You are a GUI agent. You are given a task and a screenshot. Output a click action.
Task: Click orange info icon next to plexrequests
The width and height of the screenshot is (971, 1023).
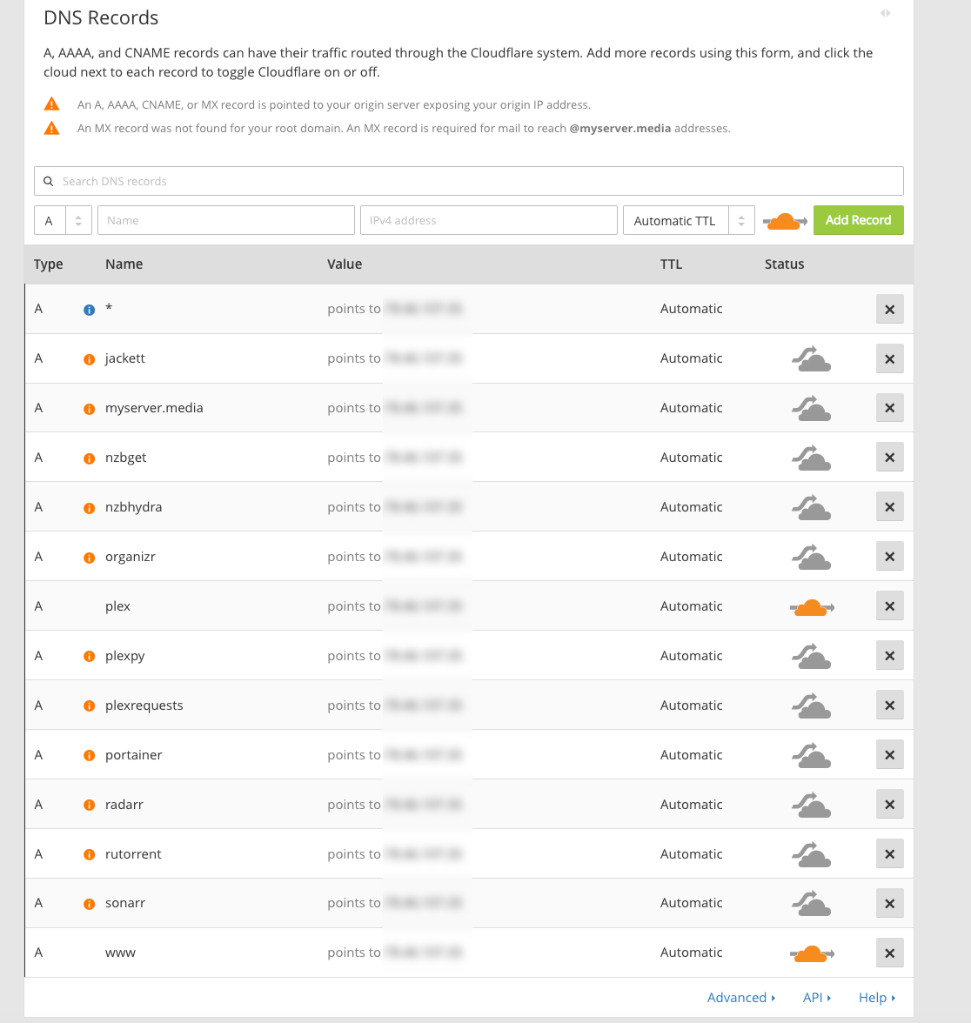(90, 706)
